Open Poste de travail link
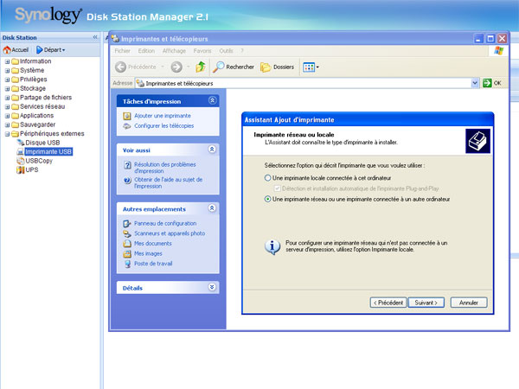Image resolution: width=519 pixels, height=389 pixels. [153, 264]
